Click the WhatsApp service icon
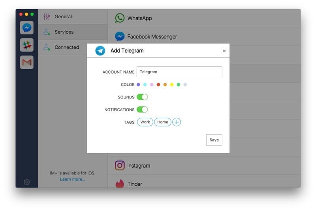 click(120, 18)
